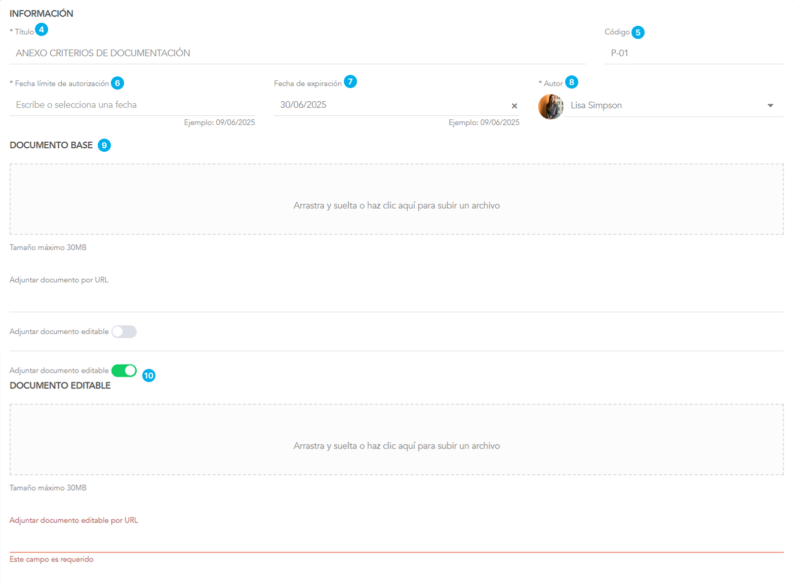Image resolution: width=793 pixels, height=586 pixels.
Task: Expand the Autor dropdown arrow
Action: 770,106
